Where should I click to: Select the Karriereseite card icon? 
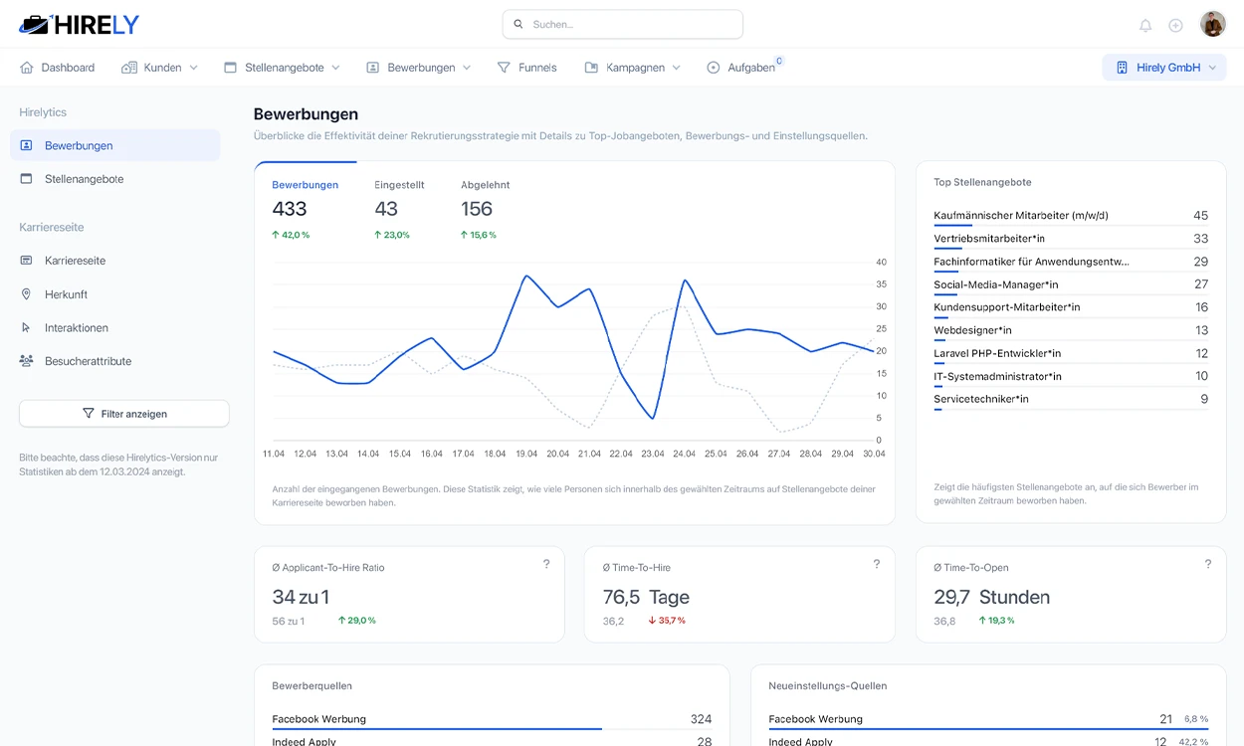[28, 260]
